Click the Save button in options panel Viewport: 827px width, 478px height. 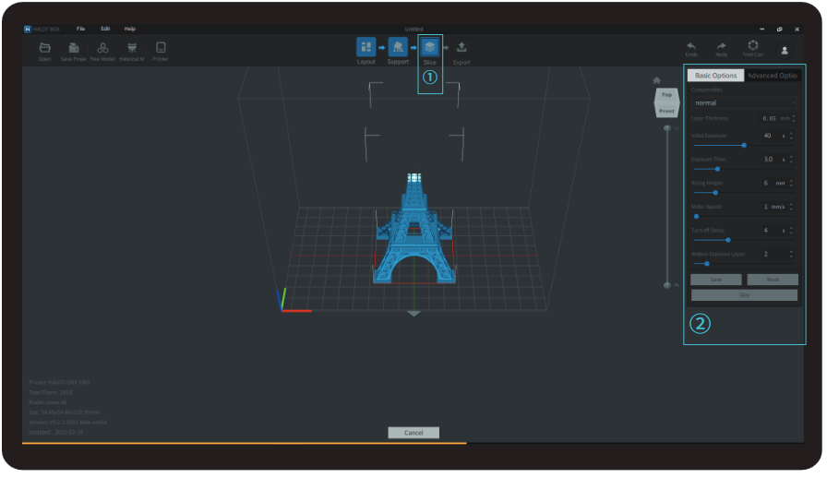point(715,280)
